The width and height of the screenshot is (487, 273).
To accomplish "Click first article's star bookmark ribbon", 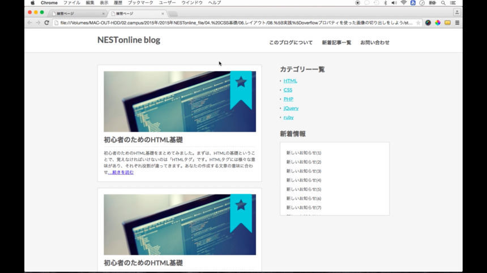I will [x=241, y=90].
